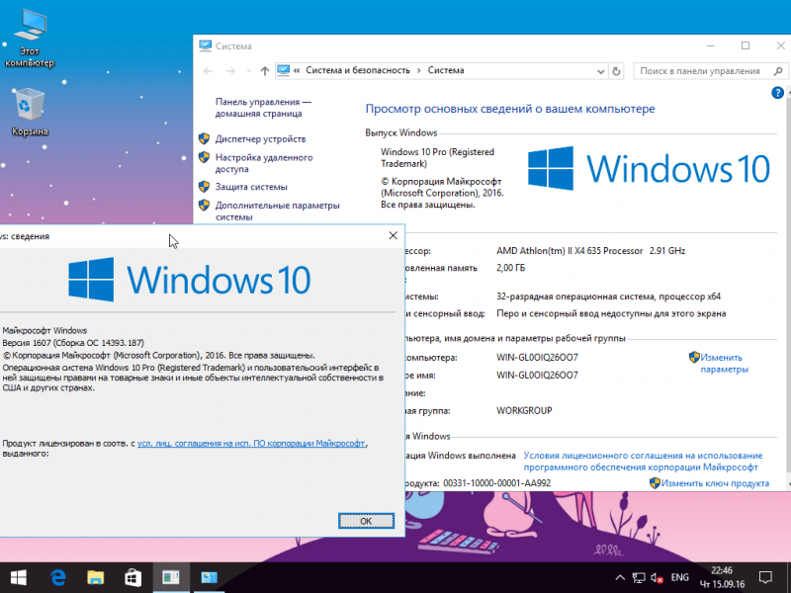Viewport: 791px width, 593px height.
Task: Open the Start menu
Action: (19, 578)
